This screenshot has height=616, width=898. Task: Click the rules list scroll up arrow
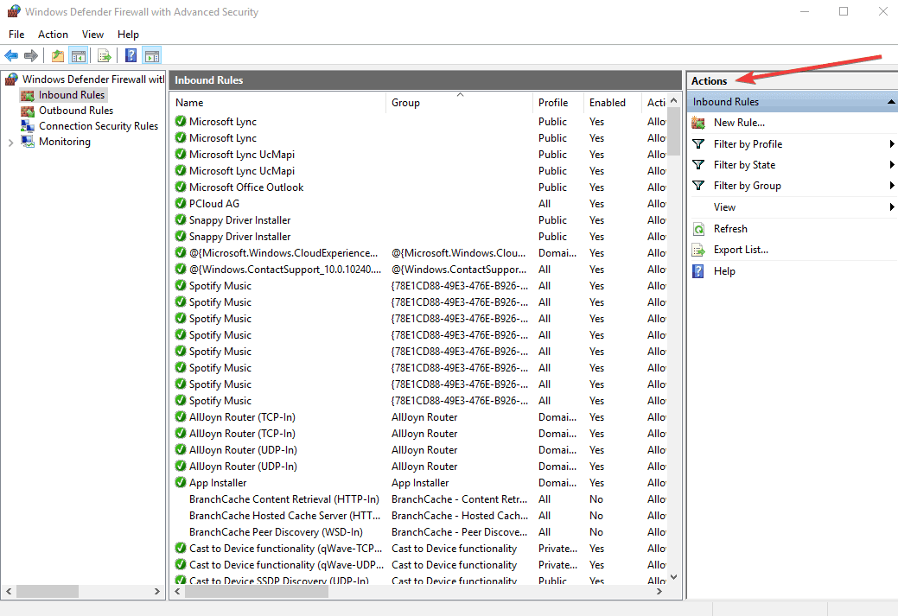(x=674, y=101)
